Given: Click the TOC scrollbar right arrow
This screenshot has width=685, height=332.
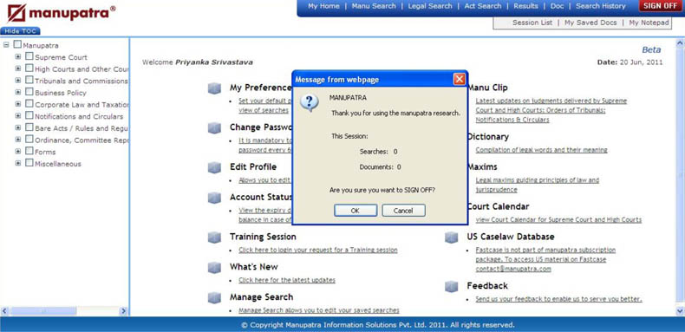Looking at the screenshot, I should 123,311.
